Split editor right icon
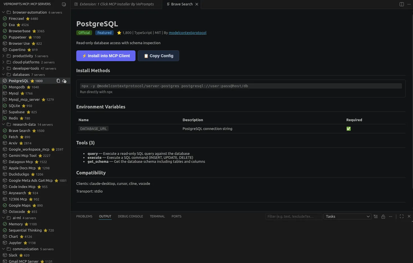The width and height of the screenshot is (413, 263). click(x=402, y=4)
